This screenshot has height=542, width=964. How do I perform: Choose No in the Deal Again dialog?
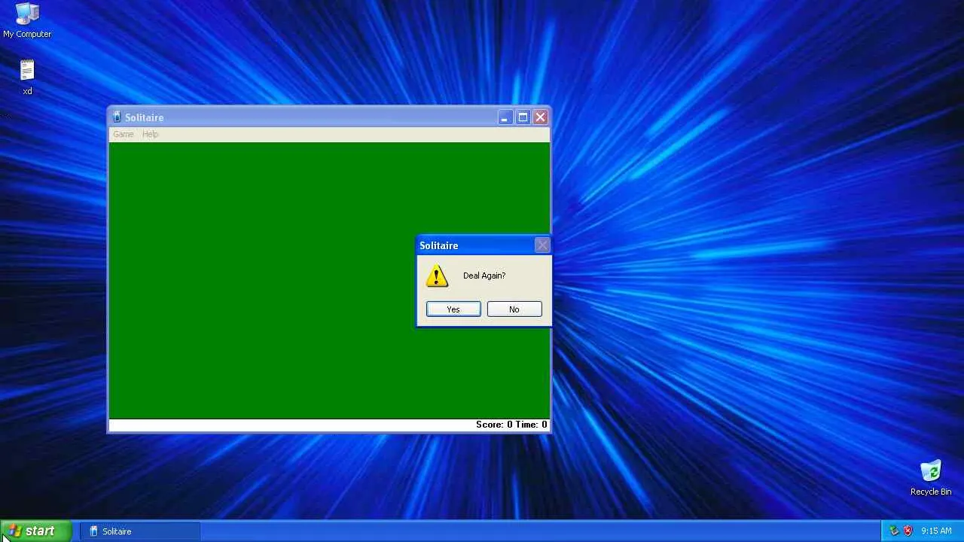tap(514, 309)
